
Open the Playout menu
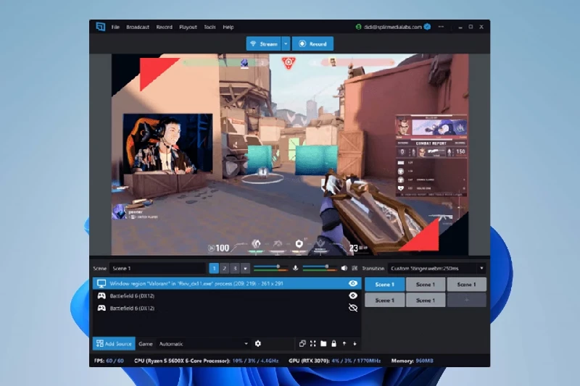coord(188,27)
